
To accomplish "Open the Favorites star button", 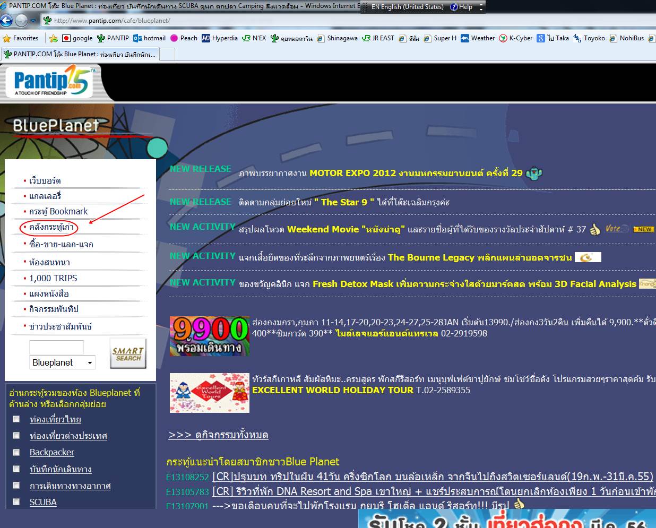I will [x=21, y=38].
